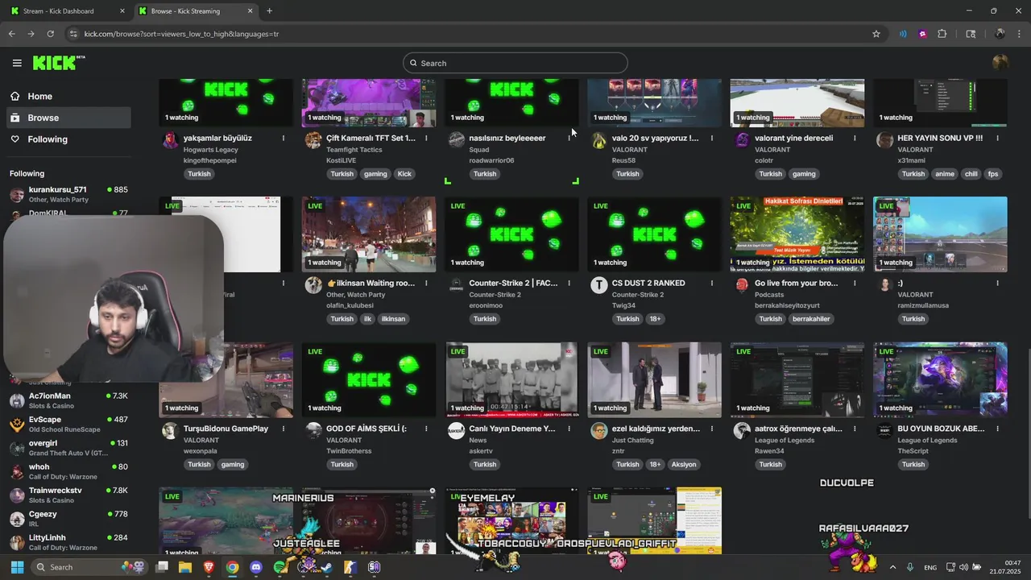Screen dimensions: 1031x580
Task: Click the berrakahiler tag
Action: point(811,319)
